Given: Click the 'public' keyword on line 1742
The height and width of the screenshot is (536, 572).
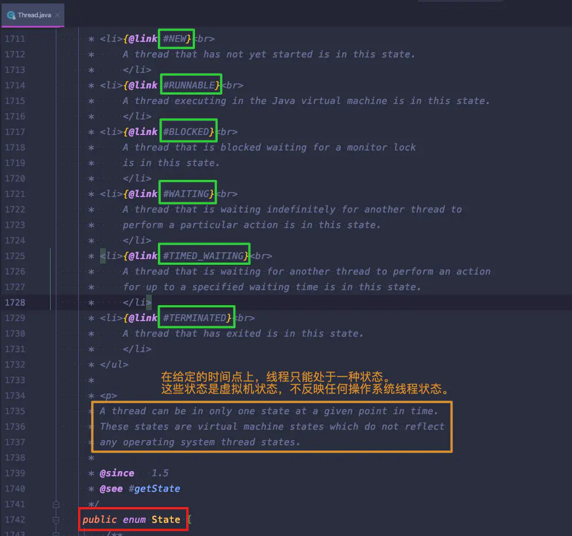Looking at the screenshot, I should pos(99,519).
